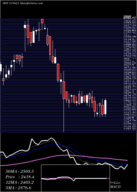Viewport: 137px width, 192px height.
Task: Click the last white candlestick at chart's right end
Action: pyautogui.click(x=105, y=107)
